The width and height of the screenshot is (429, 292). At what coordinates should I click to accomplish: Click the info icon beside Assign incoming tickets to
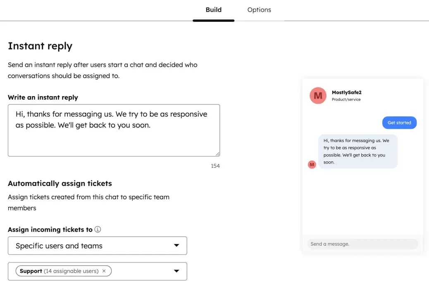pyautogui.click(x=98, y=229)
